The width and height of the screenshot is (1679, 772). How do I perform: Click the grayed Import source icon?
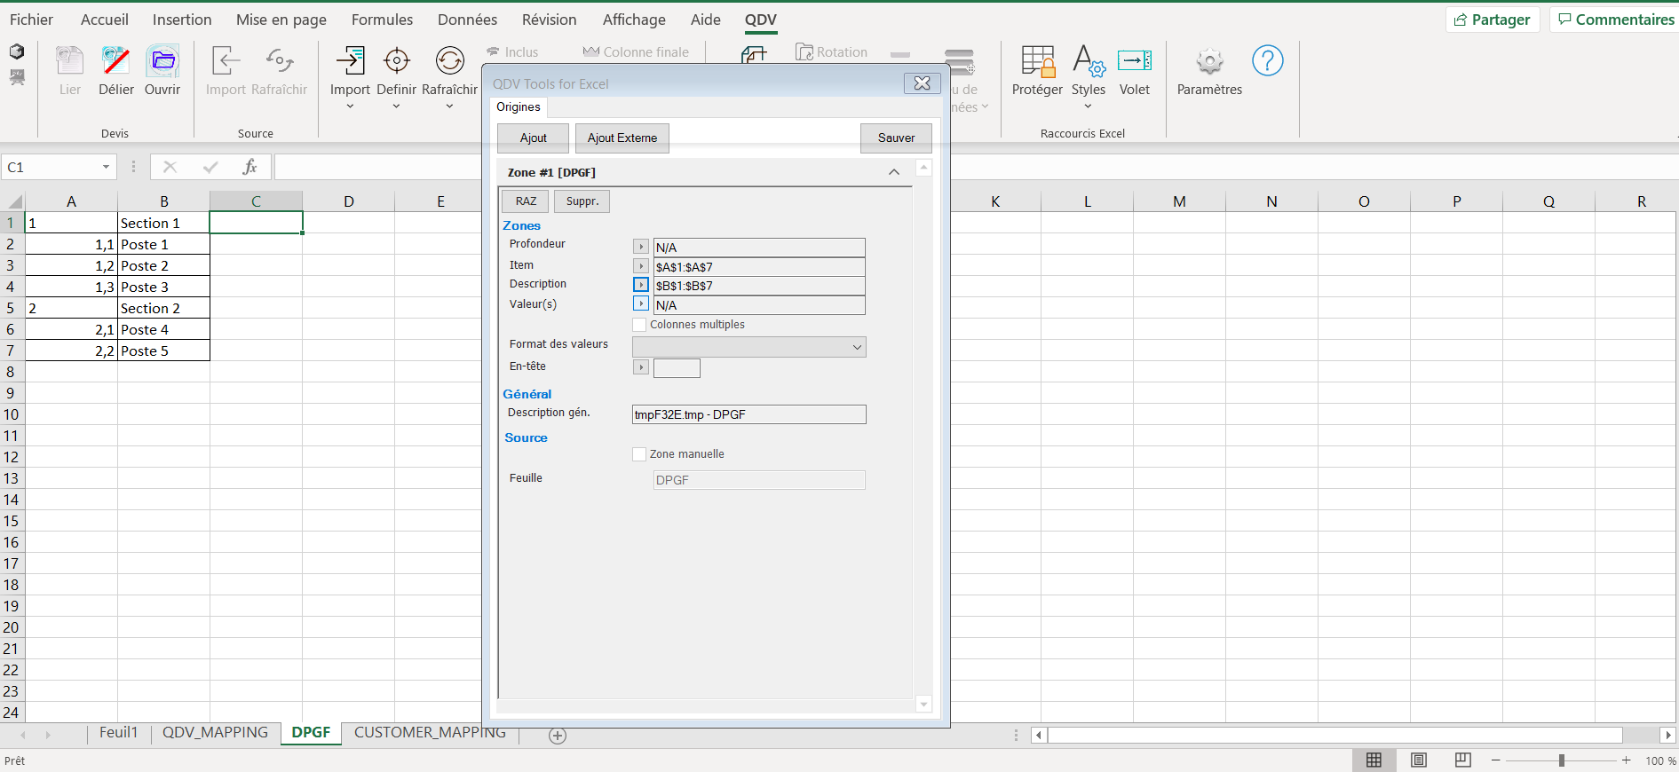(226, 61)
